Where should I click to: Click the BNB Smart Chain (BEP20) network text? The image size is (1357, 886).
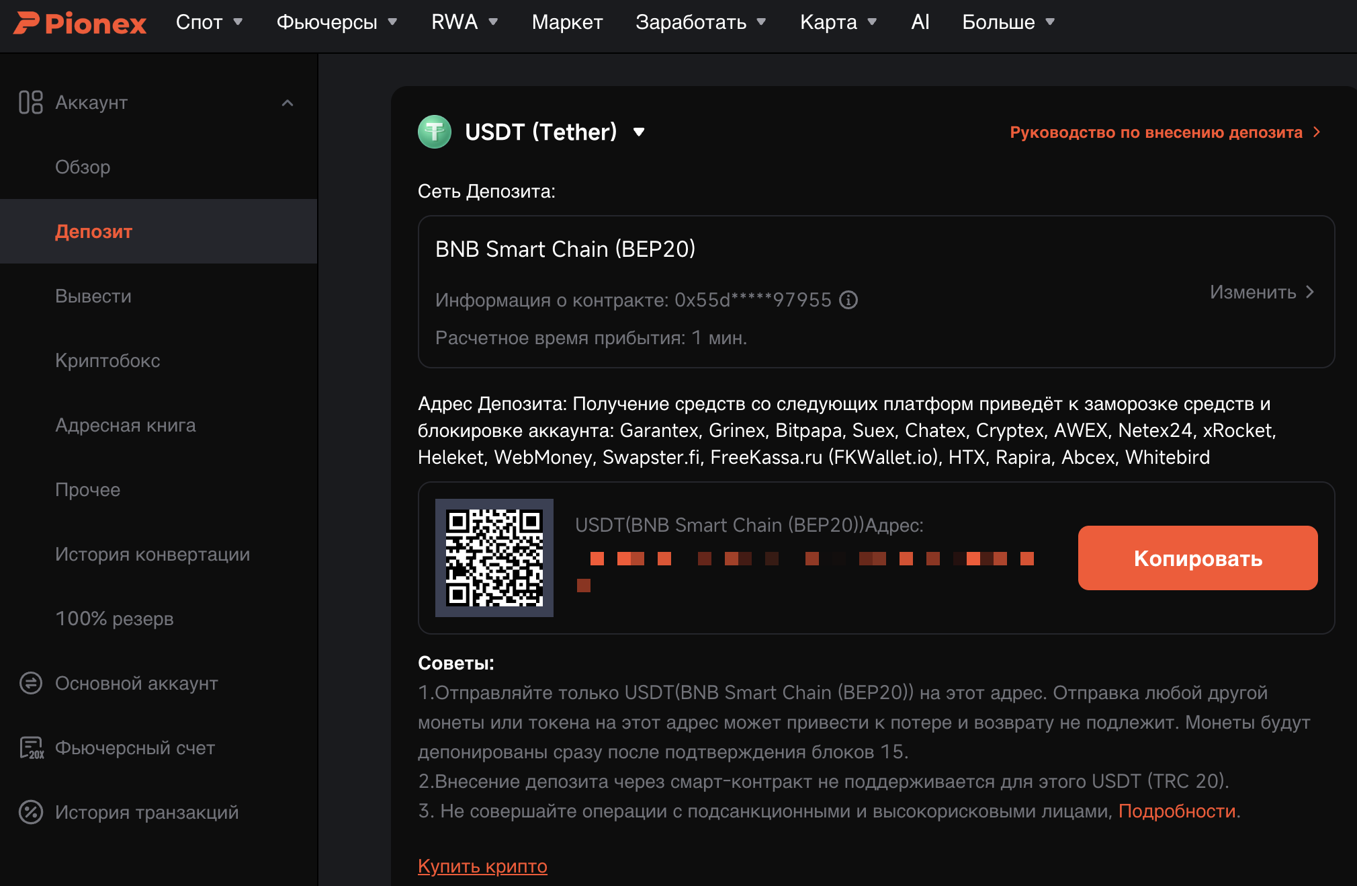(x=565, y=249)
